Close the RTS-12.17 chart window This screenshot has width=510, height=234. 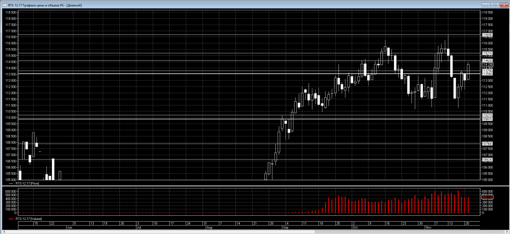point(503,5)
